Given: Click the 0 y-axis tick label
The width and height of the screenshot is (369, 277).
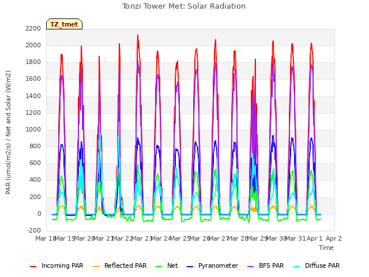Looking at the screenshot, I should click(39, 214).
